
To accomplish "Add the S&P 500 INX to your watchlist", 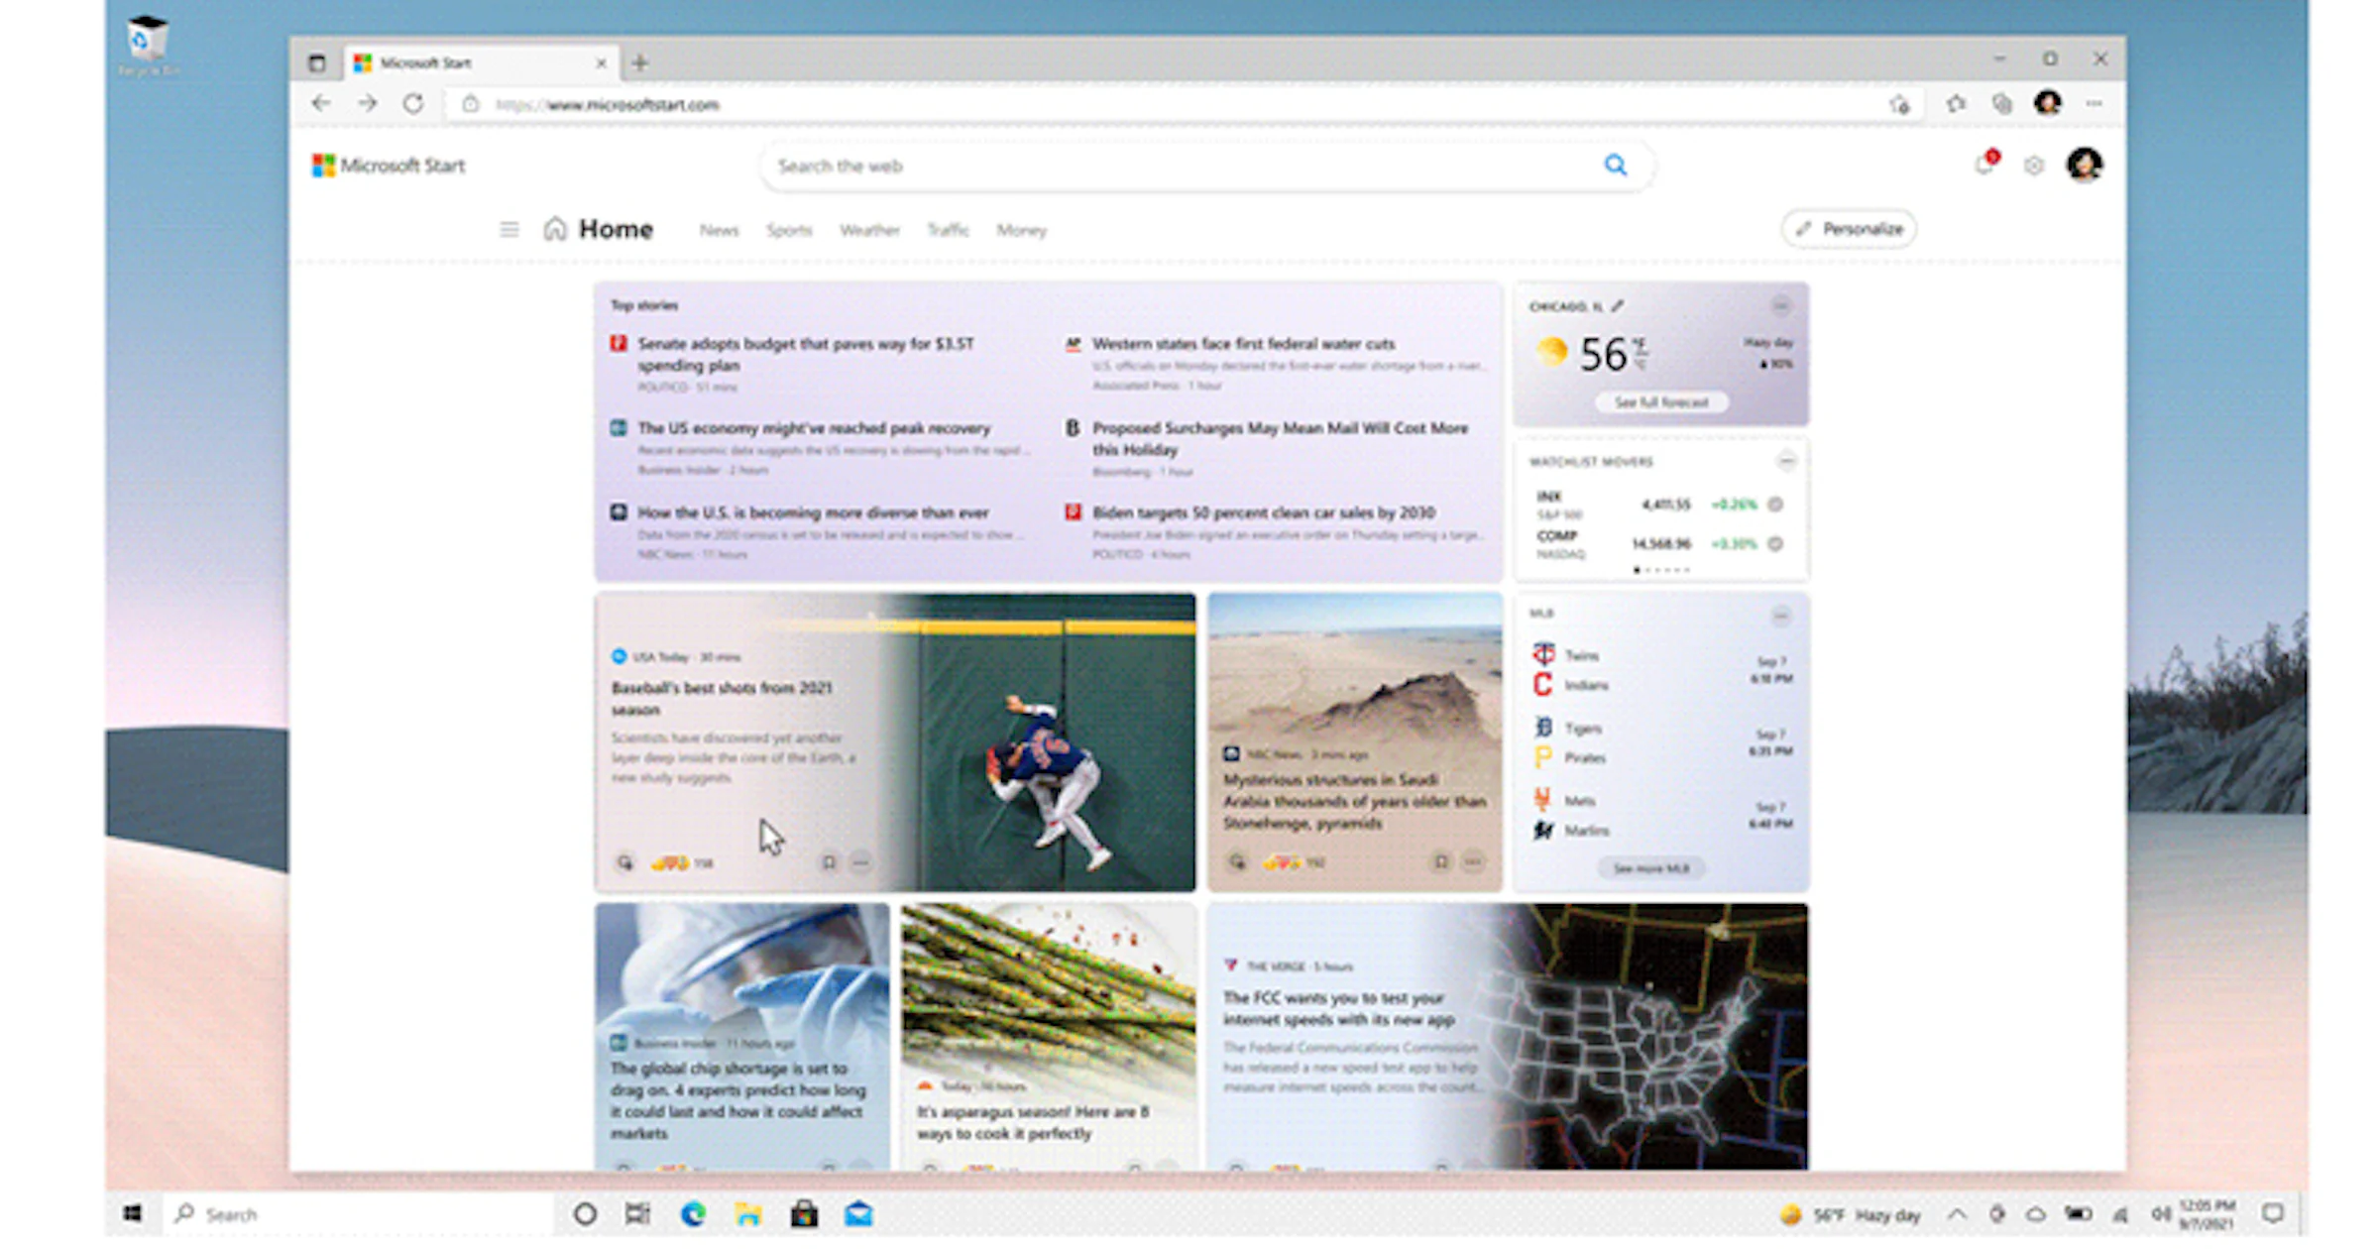I will click(x=1775, y=505).
